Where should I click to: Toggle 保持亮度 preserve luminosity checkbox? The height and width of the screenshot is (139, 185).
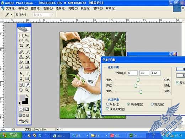[107, 109]
